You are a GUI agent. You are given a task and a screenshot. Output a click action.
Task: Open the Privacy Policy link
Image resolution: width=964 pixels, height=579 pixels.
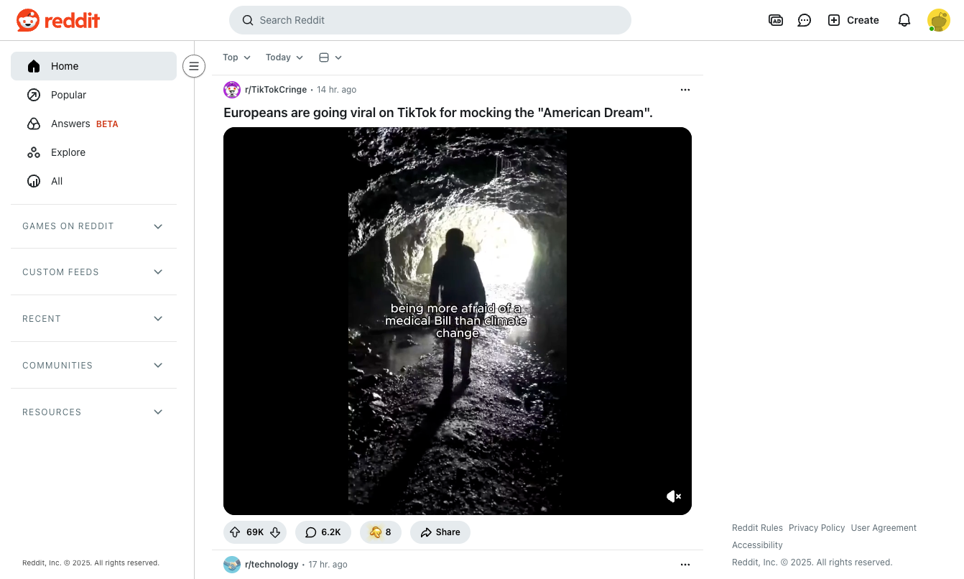click(817, 528)
